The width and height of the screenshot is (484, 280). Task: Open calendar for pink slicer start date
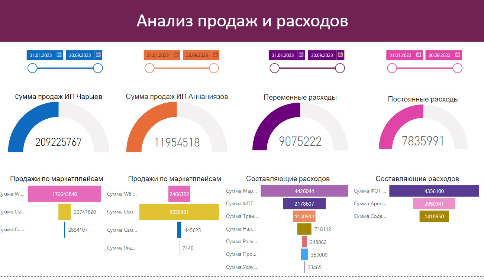pyautogui.click(x=418, y=55)
